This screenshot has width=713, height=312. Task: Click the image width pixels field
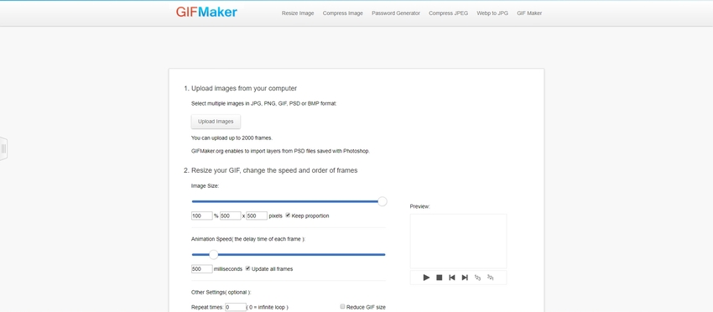(x=231, y=216)
